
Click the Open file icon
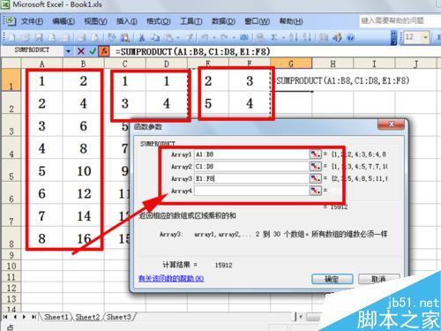tap(26, 38)
